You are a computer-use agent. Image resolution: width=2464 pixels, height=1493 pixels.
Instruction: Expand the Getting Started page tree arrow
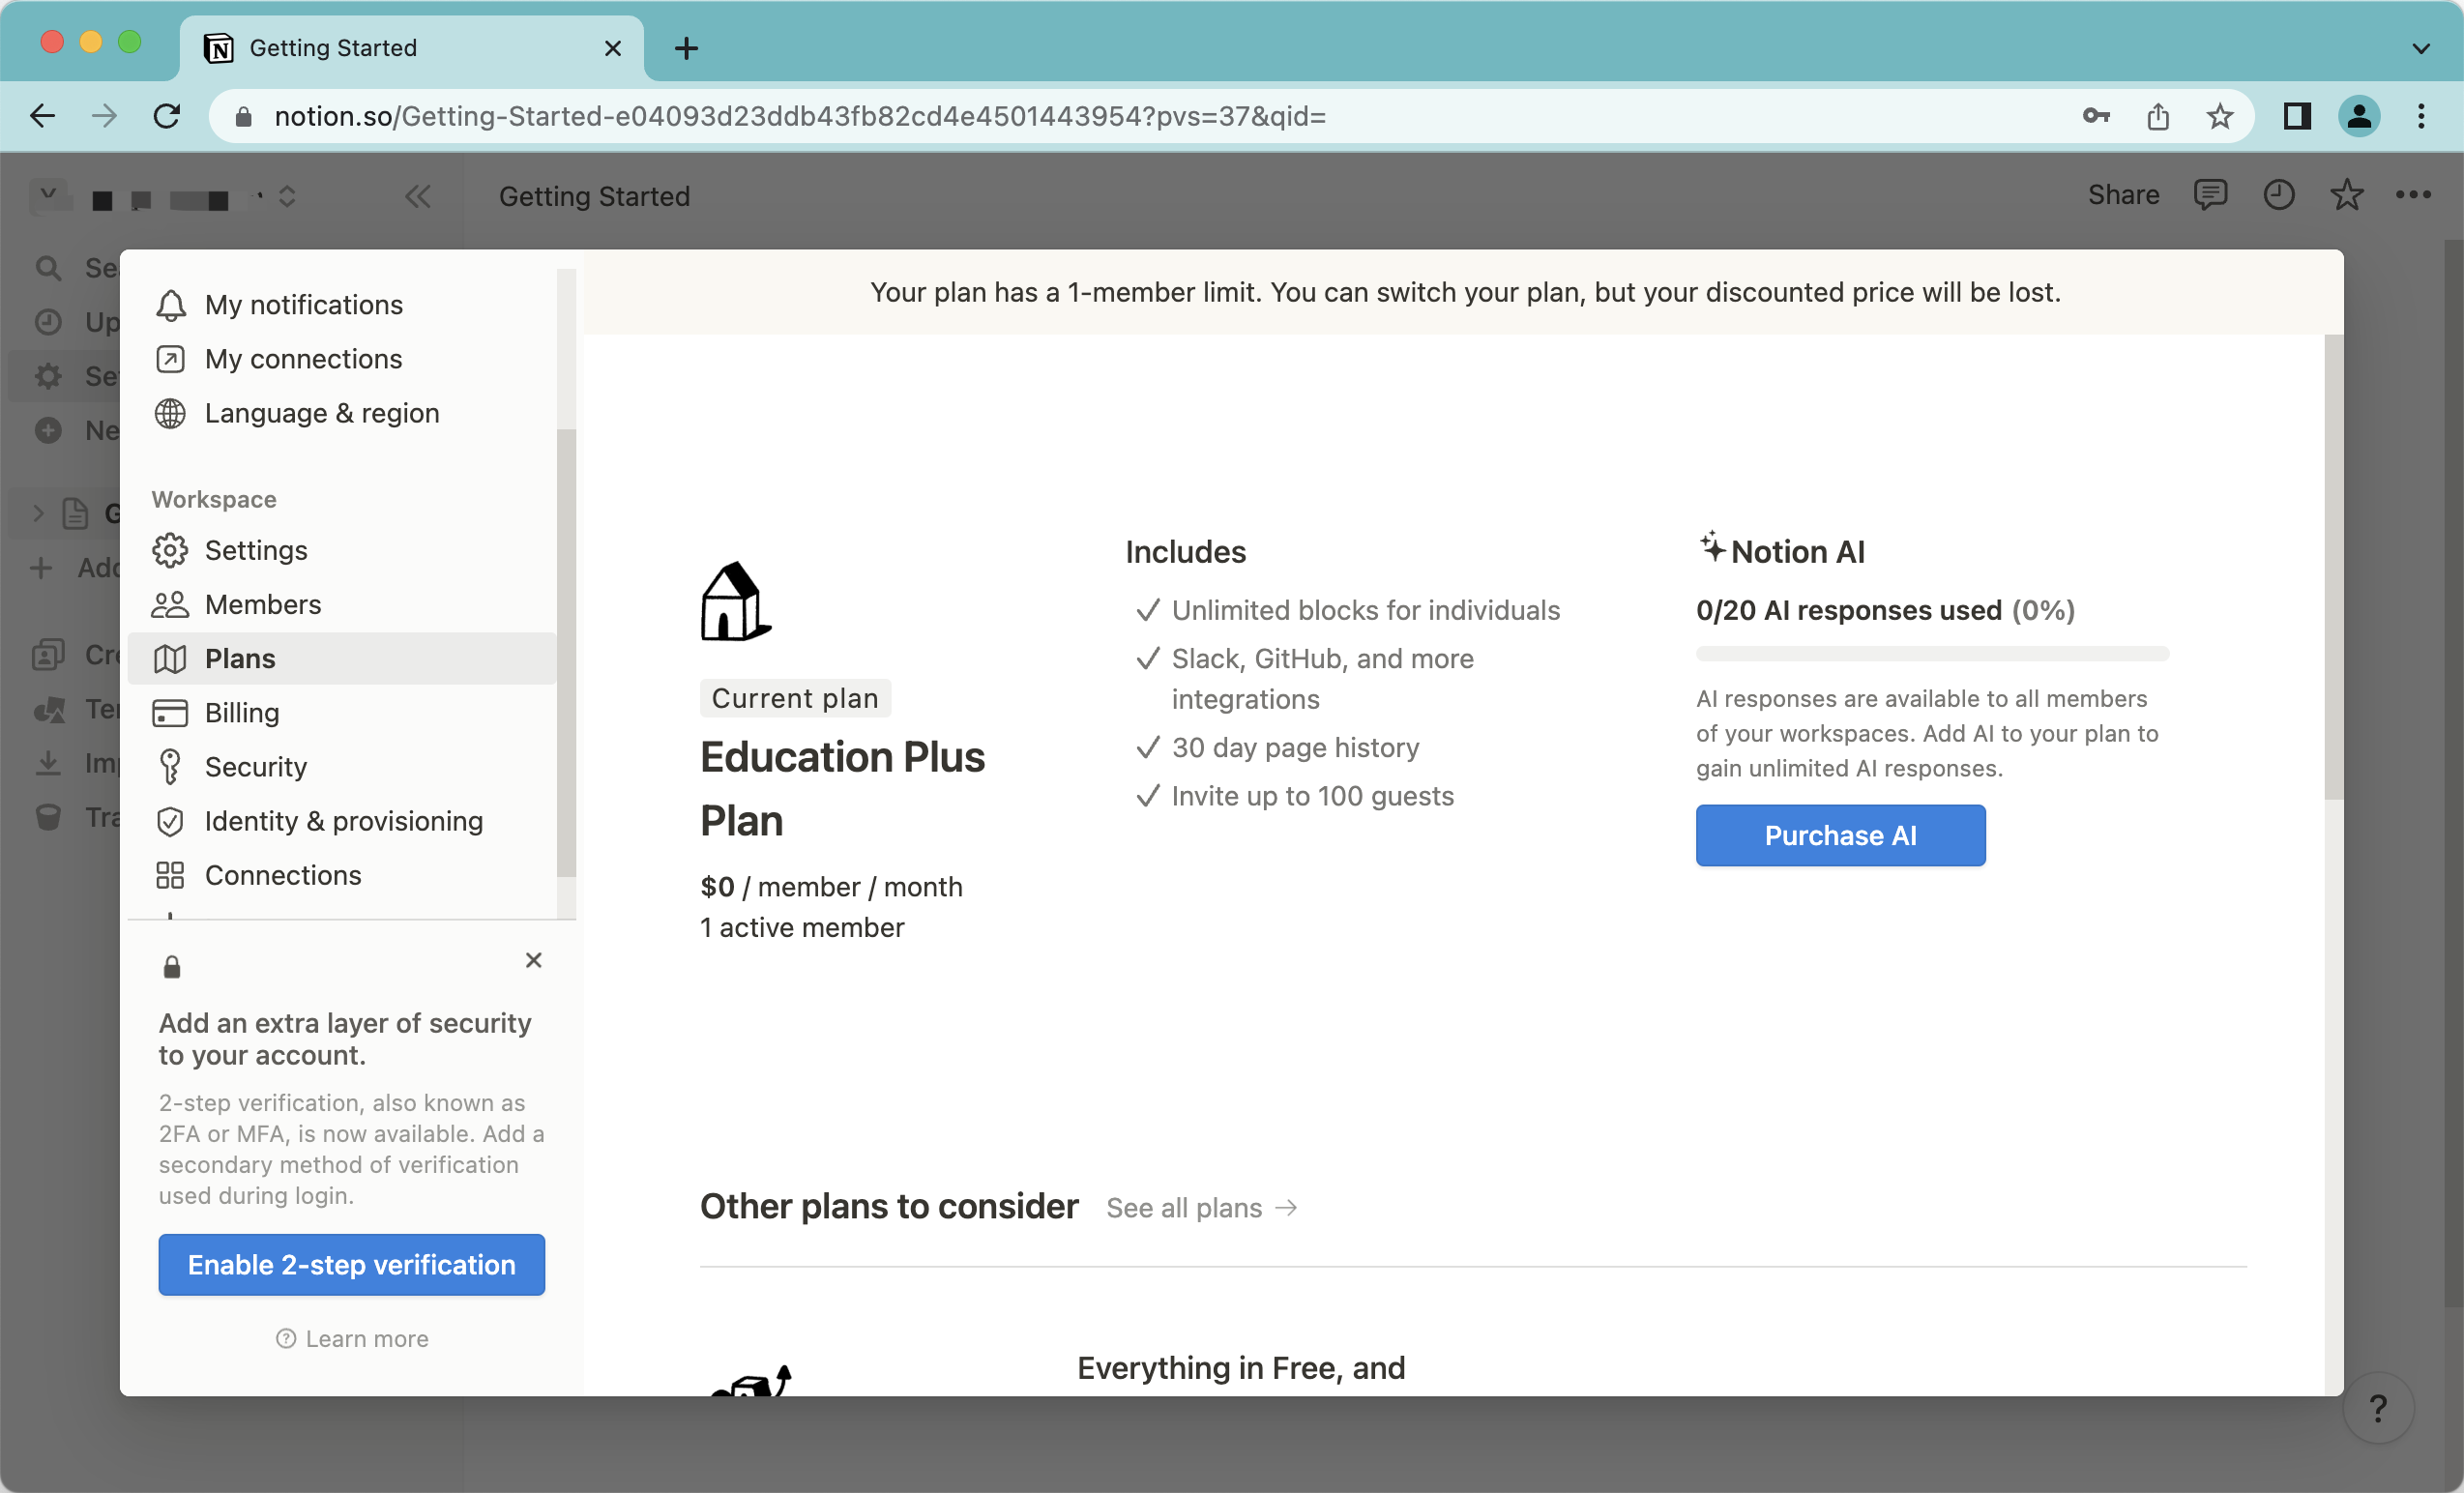click(38, 514)
